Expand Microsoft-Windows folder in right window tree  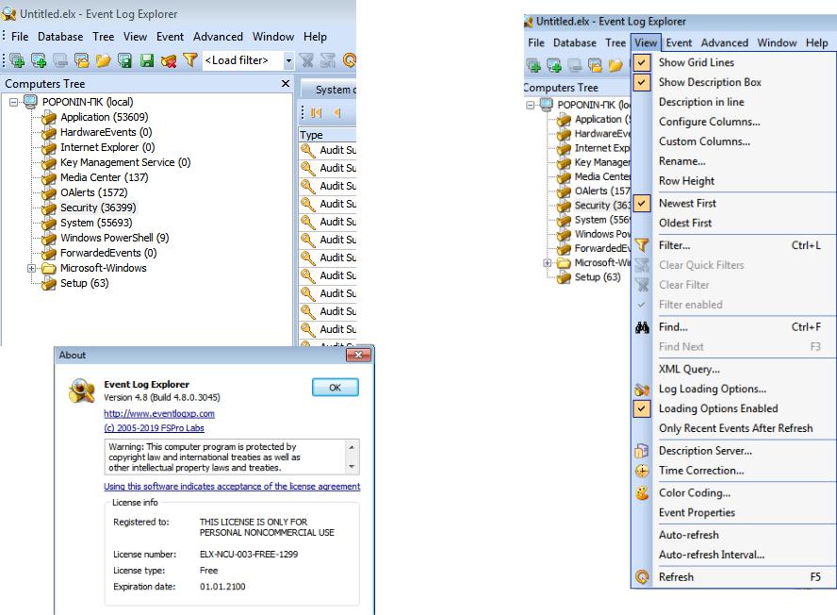tap(547, 262)
